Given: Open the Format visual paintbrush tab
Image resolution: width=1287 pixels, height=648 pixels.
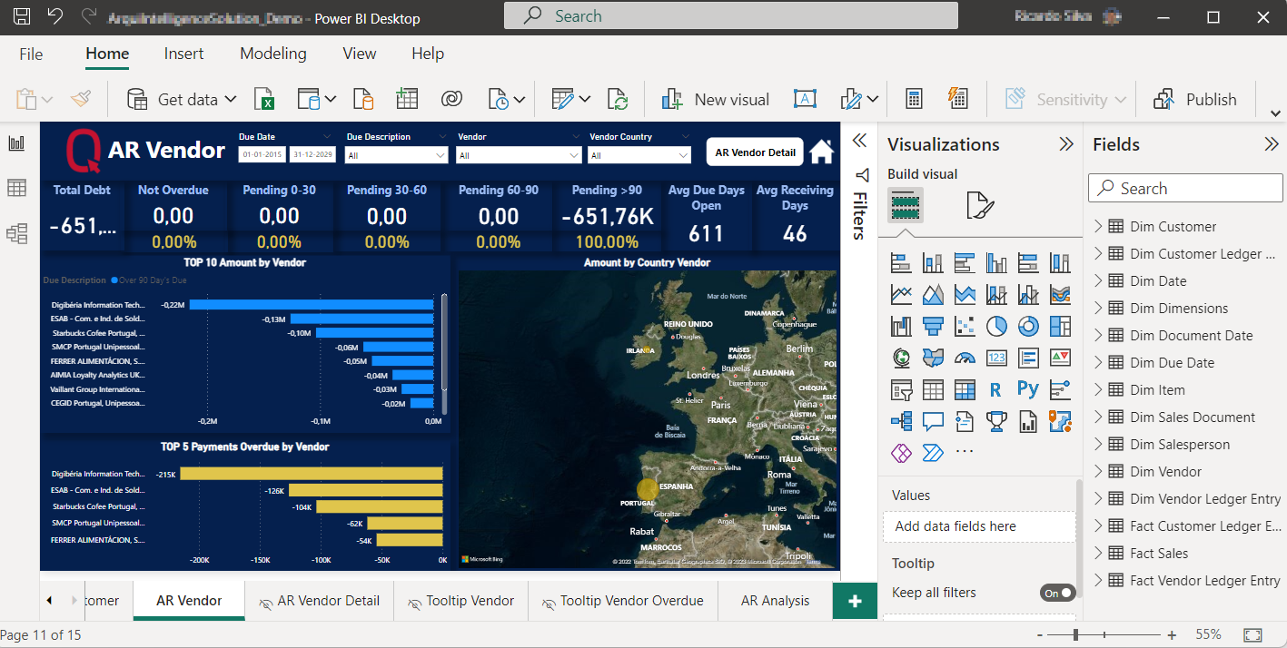Looking at the screenshot, I should [x=980, y=206].
